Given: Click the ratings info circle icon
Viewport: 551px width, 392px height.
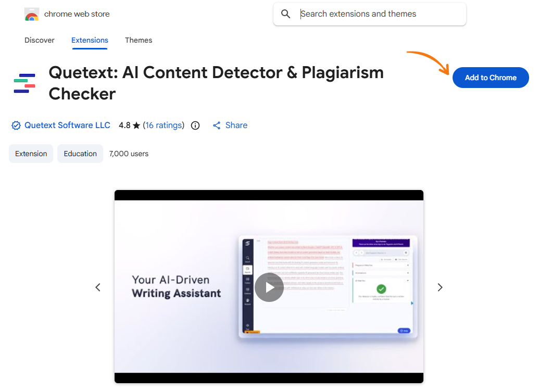Looking at the screenshot, I should coord(195,125).
